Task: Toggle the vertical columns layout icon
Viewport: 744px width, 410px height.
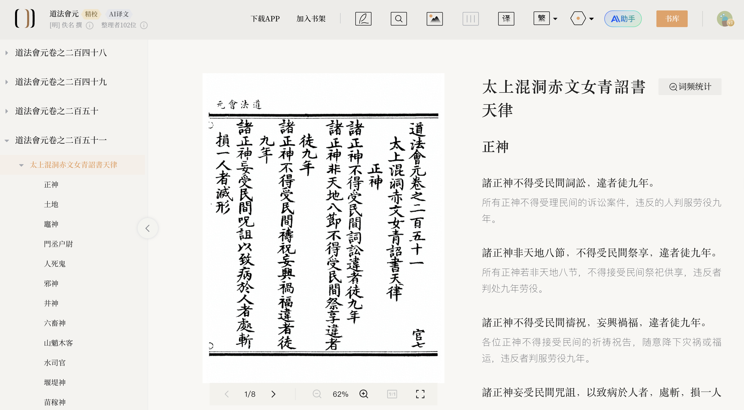Action: pos(470,19)
